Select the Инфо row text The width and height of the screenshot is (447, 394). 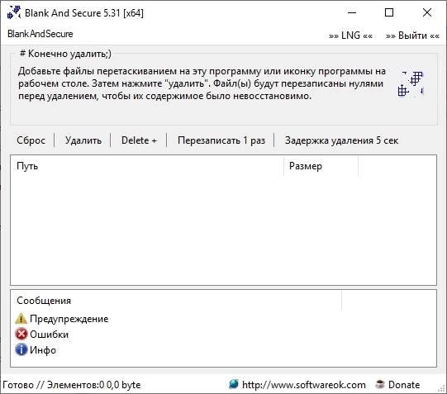coord(43,350)
